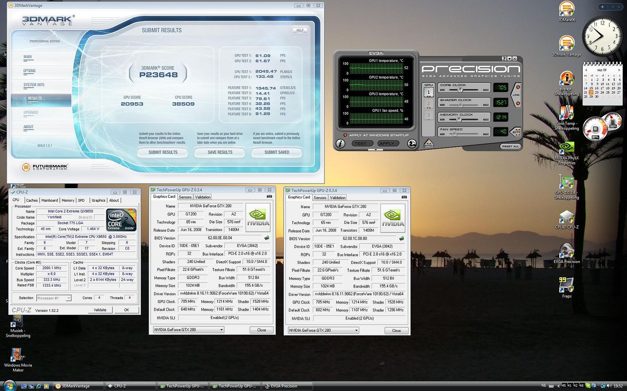Click the Core Clock slider handle
627x391 pixels.
[460, 90]
